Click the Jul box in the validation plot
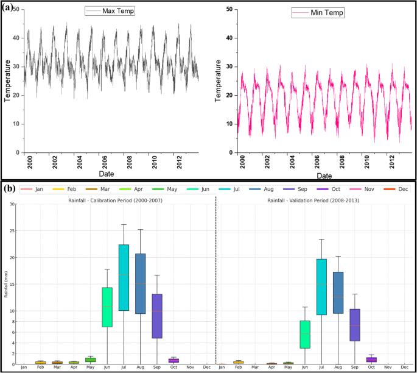Viewport: 417px width, 373px height. (x=322, y=287)
